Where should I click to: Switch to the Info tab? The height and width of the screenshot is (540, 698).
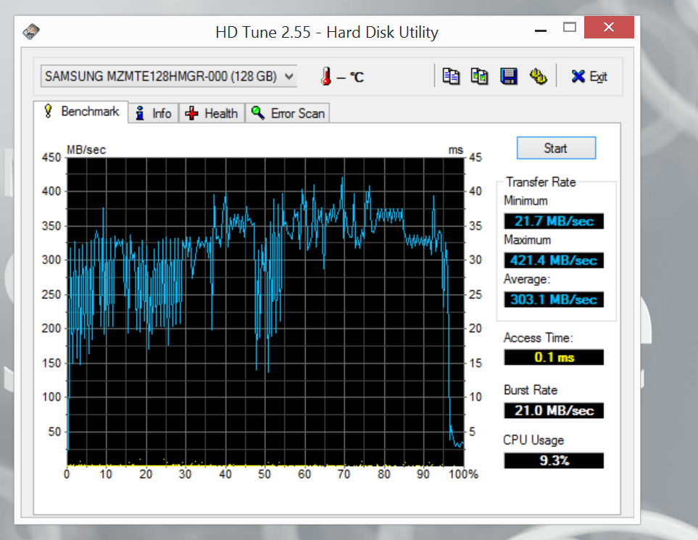[154, 113]
